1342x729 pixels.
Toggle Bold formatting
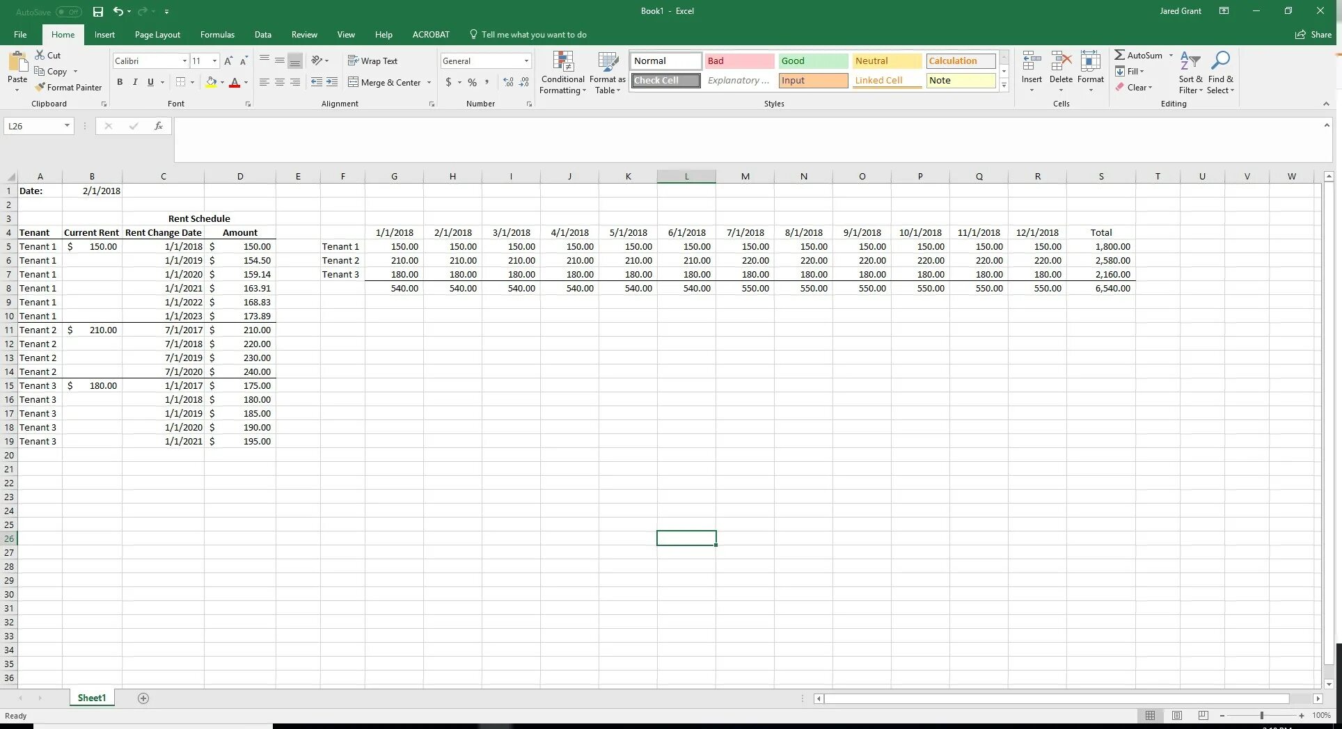coord(120,82)
